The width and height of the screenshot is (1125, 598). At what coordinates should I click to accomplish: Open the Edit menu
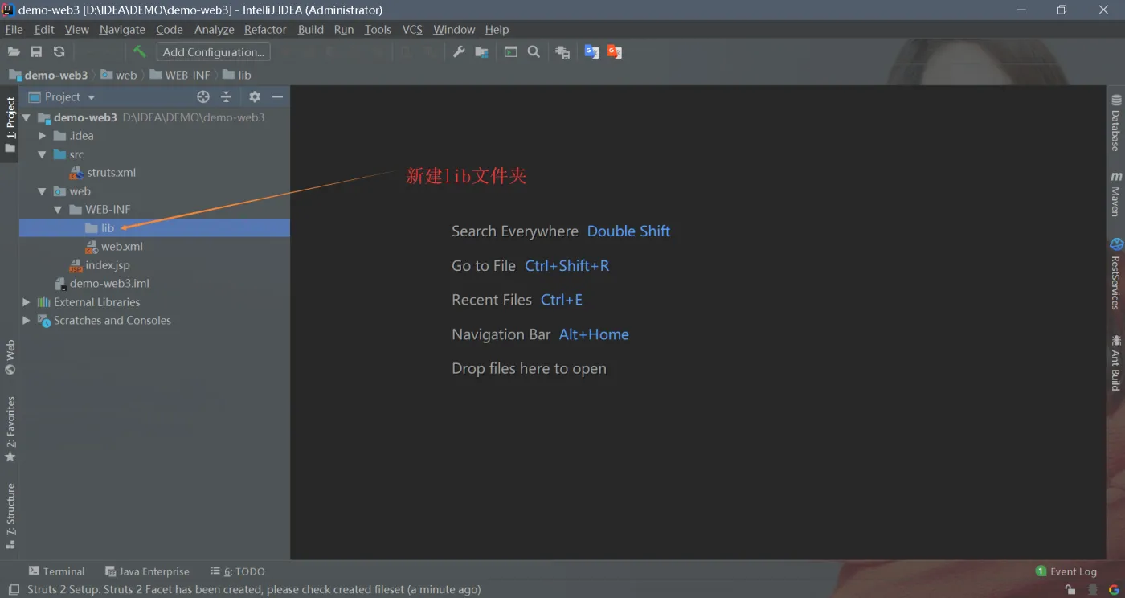[x=44, y=29]
